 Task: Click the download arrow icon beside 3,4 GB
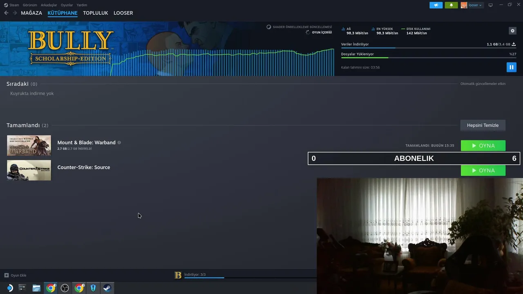click(x=514, y=44)
